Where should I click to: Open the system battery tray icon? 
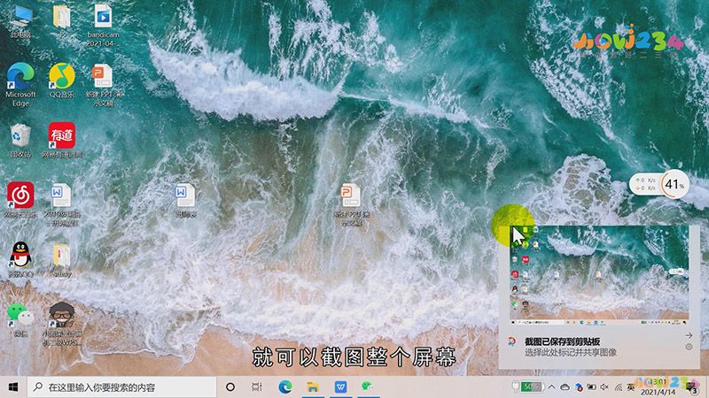tap(591, 387)
